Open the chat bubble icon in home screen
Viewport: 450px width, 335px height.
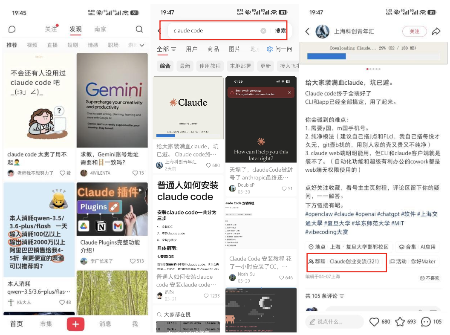[x=12, y=29]
